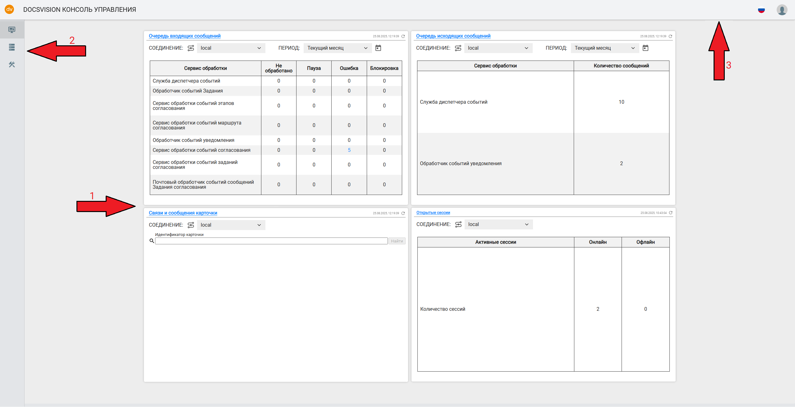The height and width of the screenshot is (407, 795).
Task: Expand connection dropdown in open sessions widget
Action: 499,224
